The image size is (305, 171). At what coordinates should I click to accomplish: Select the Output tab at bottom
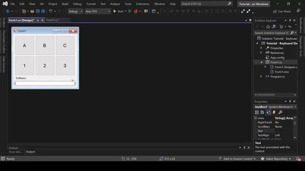30,152
